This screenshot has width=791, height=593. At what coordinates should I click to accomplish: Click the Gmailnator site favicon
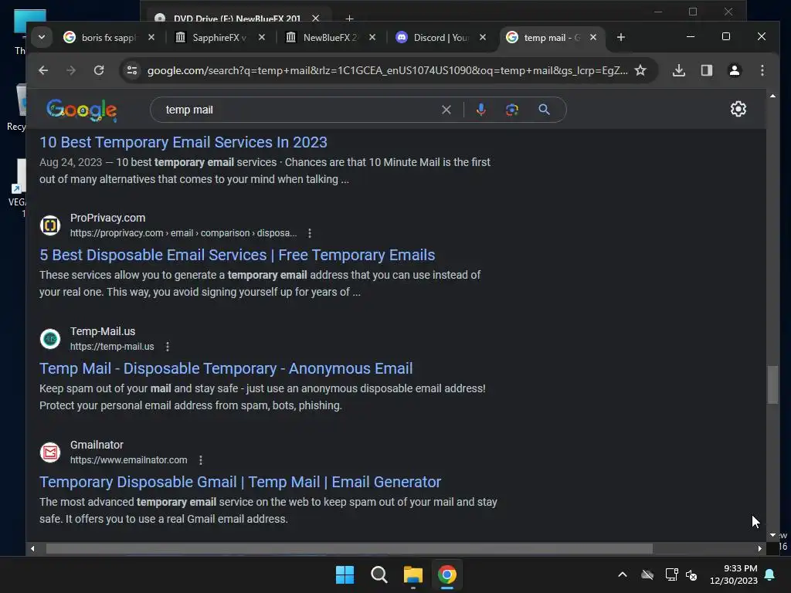[50, 452]
